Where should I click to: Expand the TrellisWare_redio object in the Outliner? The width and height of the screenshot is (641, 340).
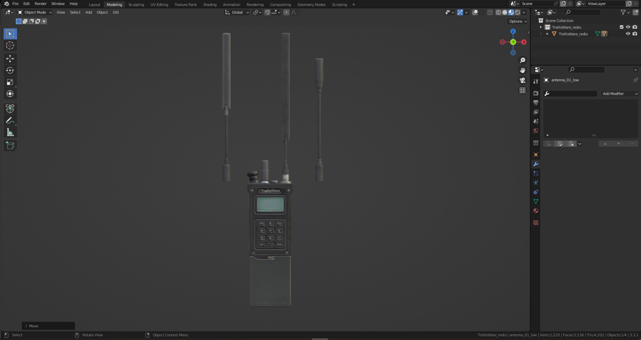pyautogui.click(x=547, y=33)
